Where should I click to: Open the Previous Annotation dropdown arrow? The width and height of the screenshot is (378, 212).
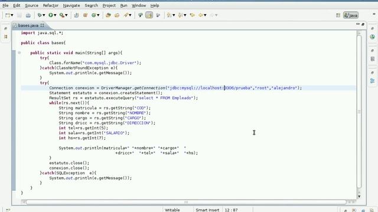tap(185, 15)
